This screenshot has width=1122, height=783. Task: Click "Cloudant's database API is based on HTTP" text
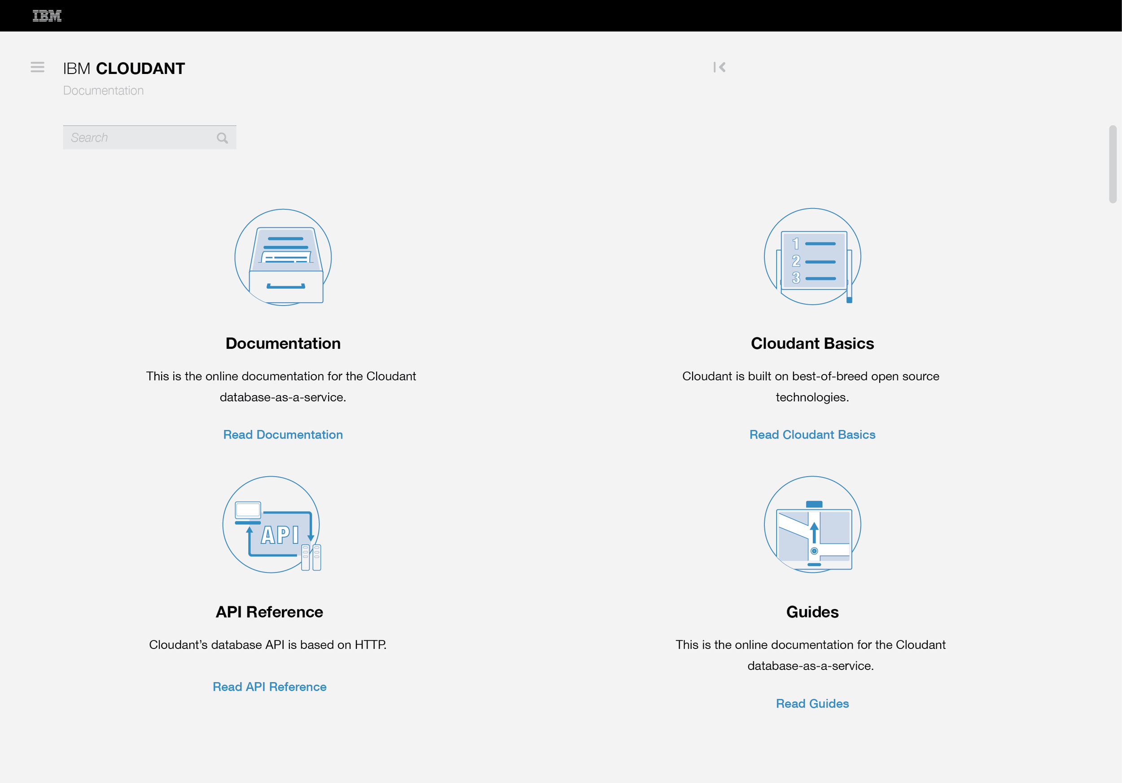[x=268, y=645]
